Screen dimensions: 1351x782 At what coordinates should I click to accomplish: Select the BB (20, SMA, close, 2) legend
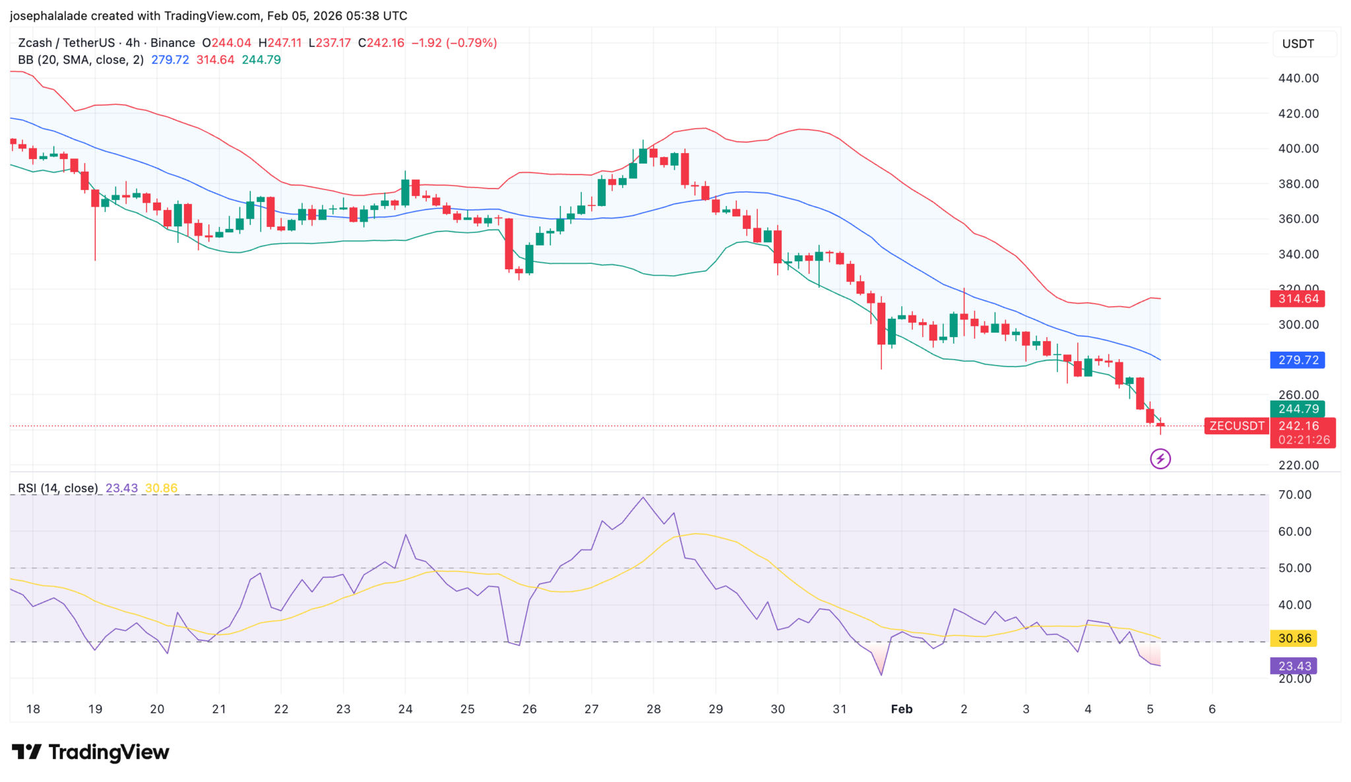coord(80,60)
